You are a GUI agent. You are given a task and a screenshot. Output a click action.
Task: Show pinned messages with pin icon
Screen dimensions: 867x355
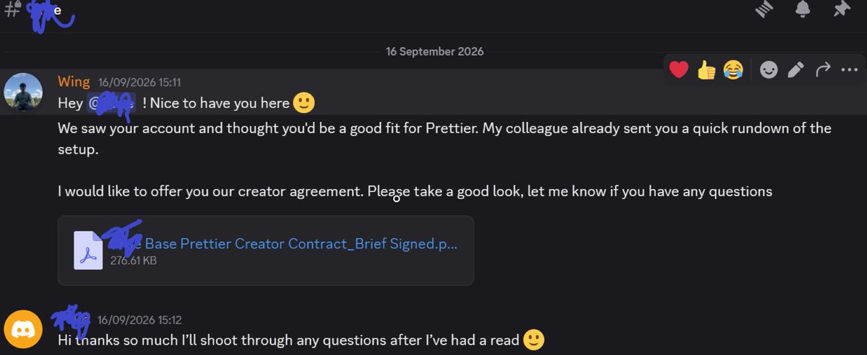(x=840, y=9)
